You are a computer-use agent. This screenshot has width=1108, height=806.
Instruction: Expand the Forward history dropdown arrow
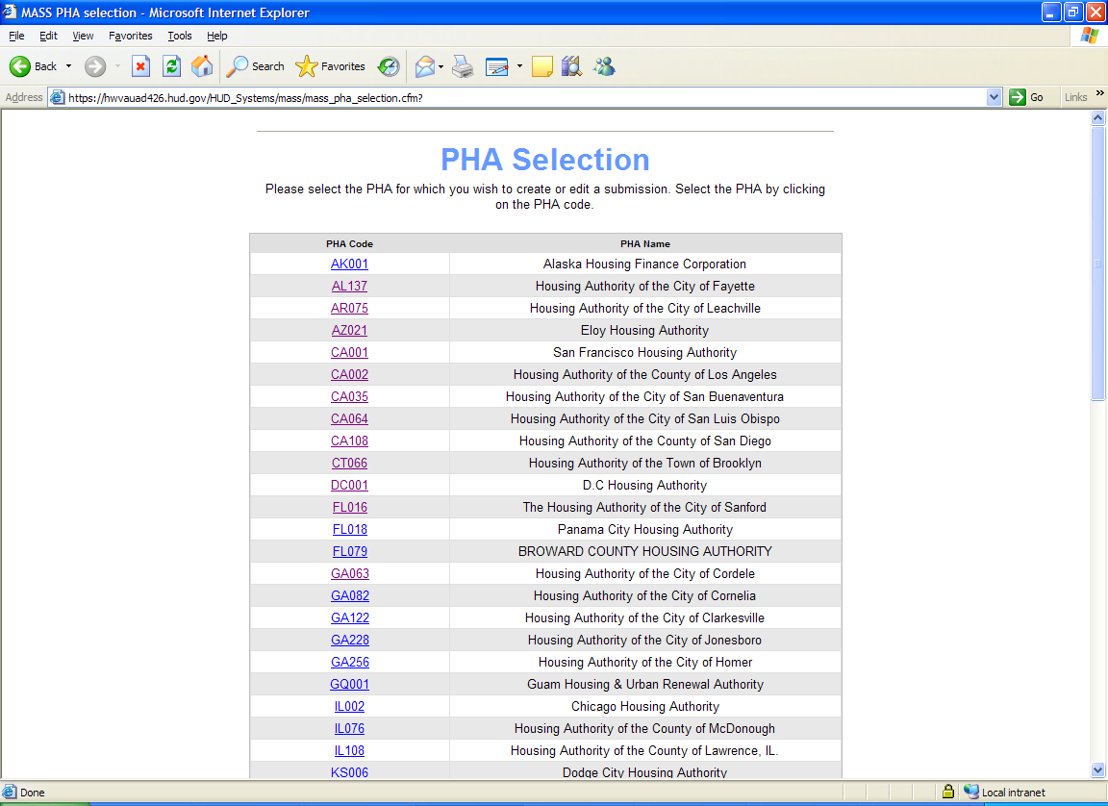click(x=117, y=66)
